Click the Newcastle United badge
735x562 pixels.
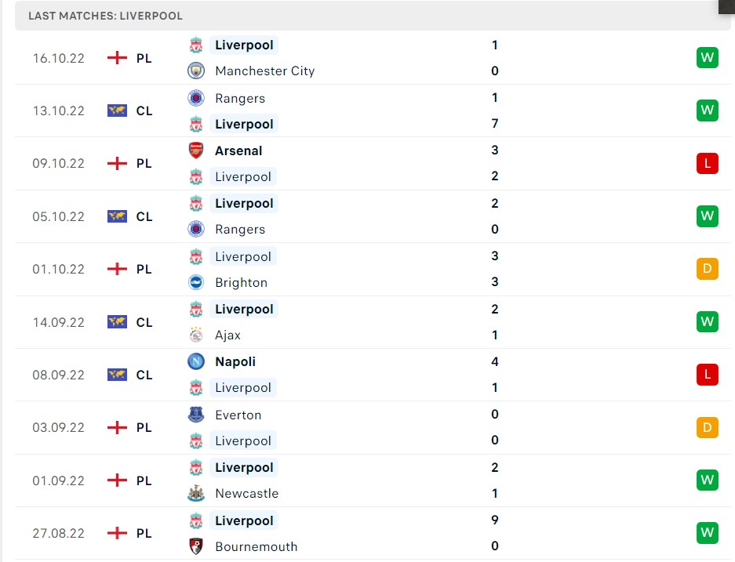[x=198, y=493]
